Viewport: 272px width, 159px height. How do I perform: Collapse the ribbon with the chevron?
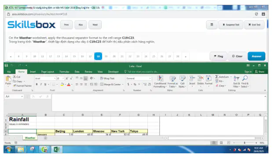(265, 90)
